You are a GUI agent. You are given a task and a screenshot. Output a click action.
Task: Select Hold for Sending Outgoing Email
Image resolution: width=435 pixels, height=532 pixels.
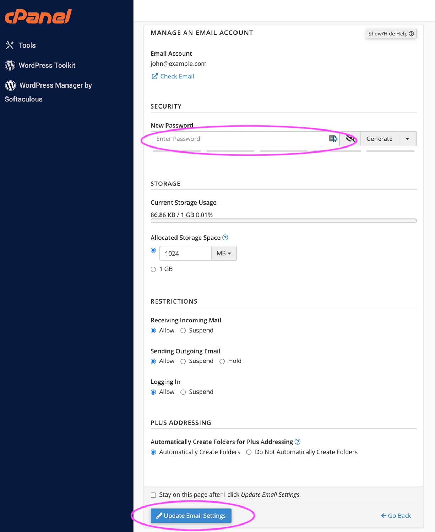pyautogui.click(x=222, y=361)
